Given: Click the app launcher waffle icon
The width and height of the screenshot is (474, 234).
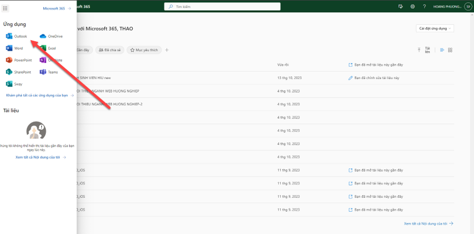Looking at the screenshot, I should (x=5, y=8).
